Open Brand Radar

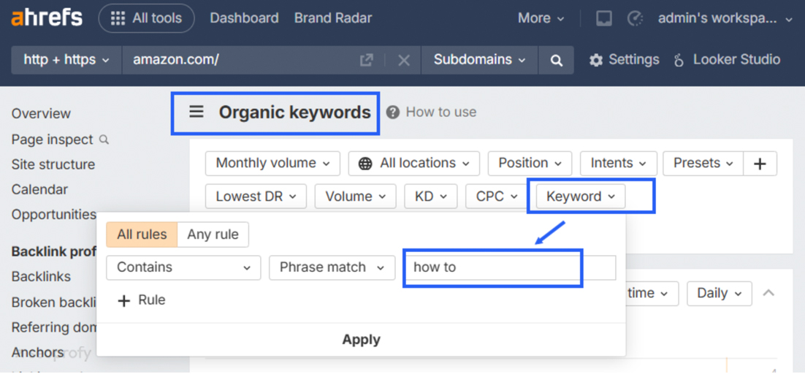click(333, 18)
